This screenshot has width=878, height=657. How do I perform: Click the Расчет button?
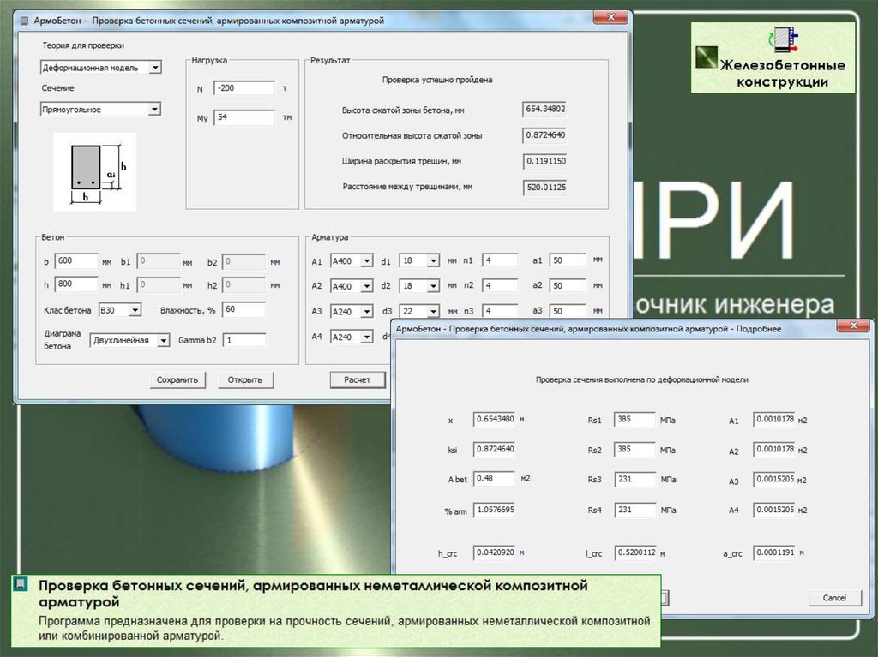[358, 379]
